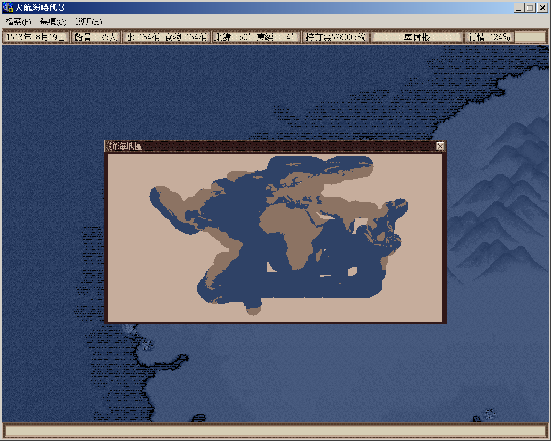Screen dimensions: 551x441
Task: Click the 行情 124% market rate field
Action: 489,37
